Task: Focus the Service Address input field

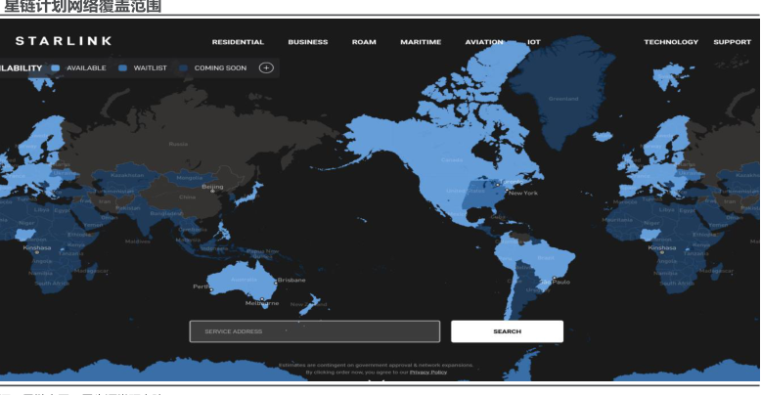Action: click(314, 331)
